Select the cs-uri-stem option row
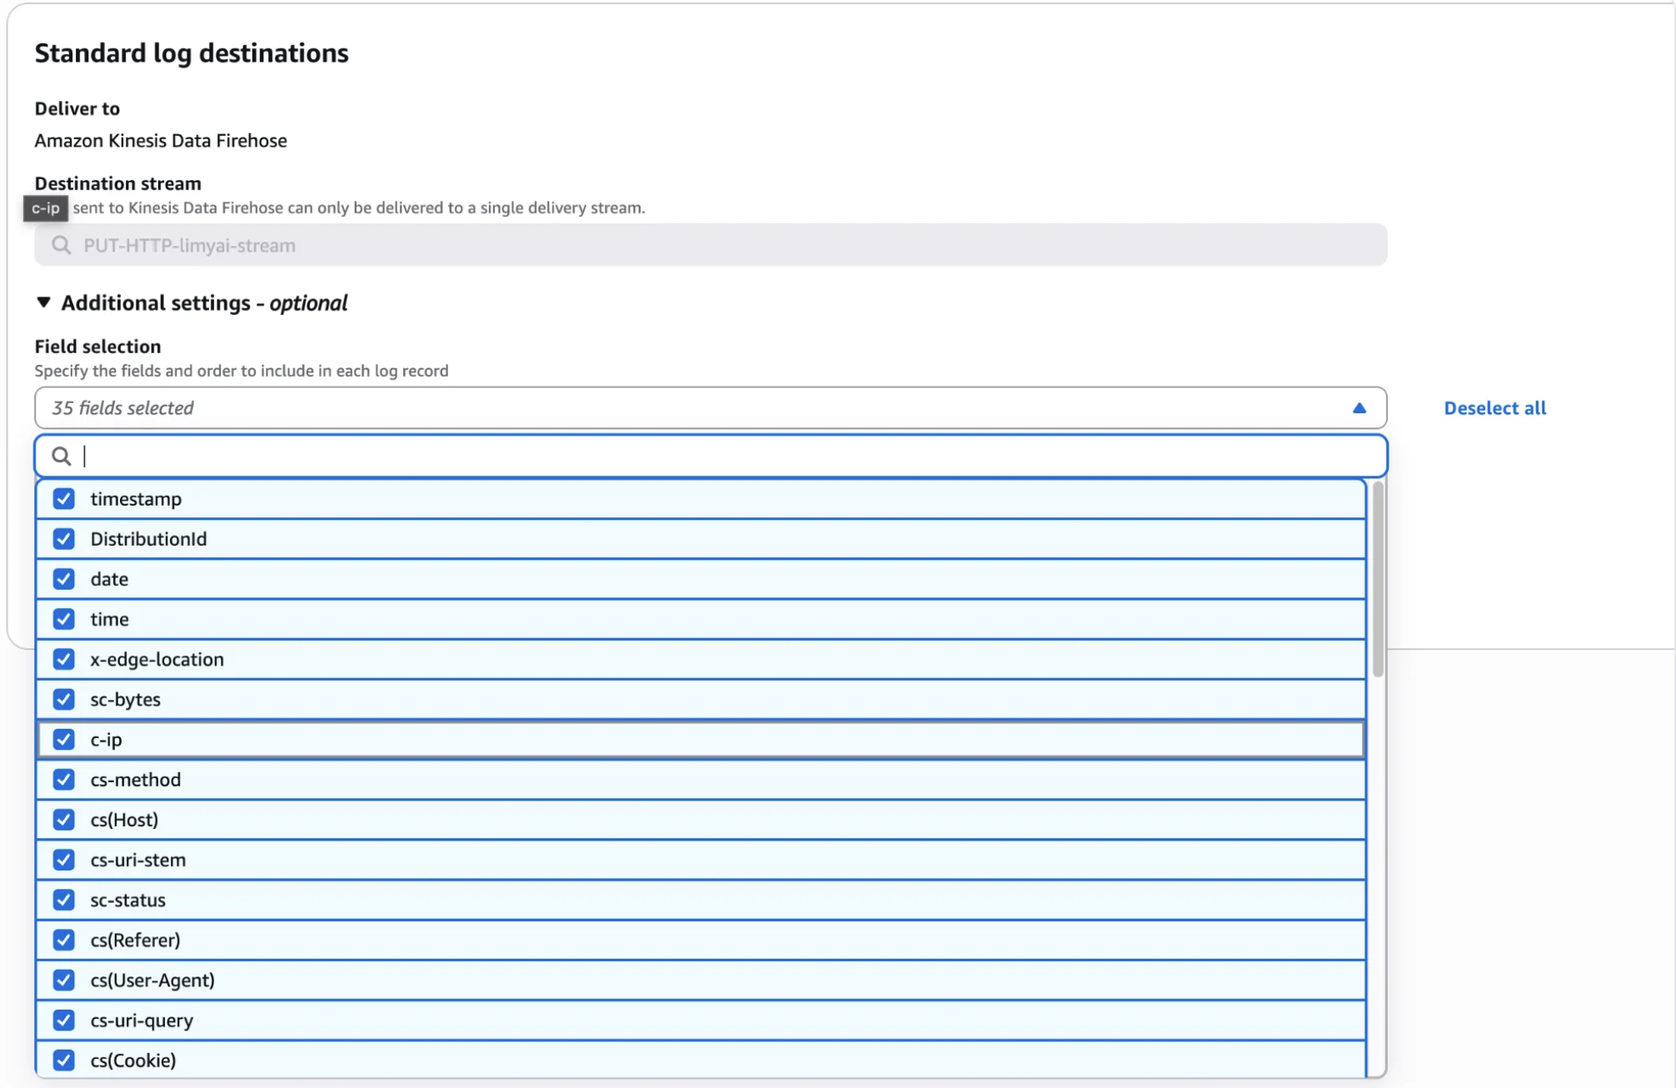 pyautogui.click(x=700, y=860)
